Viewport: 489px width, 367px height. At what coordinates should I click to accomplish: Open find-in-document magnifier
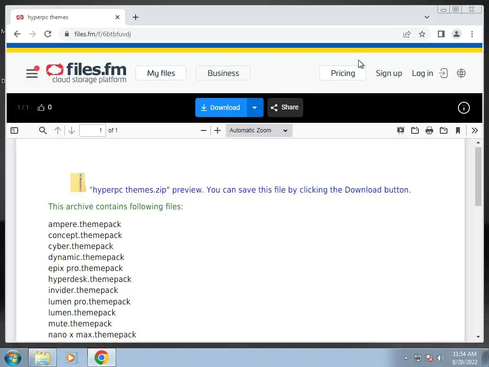43,130
